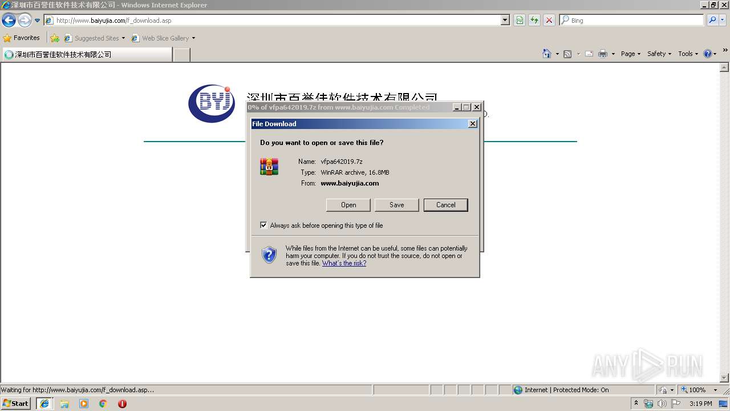Select the Baiyujia page tab
This screenshot has height=411, width=730.
[x=87, y=55]
